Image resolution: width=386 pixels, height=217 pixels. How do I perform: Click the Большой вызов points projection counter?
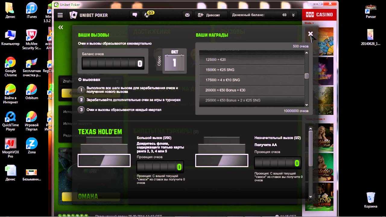click(x=160, y=167)
